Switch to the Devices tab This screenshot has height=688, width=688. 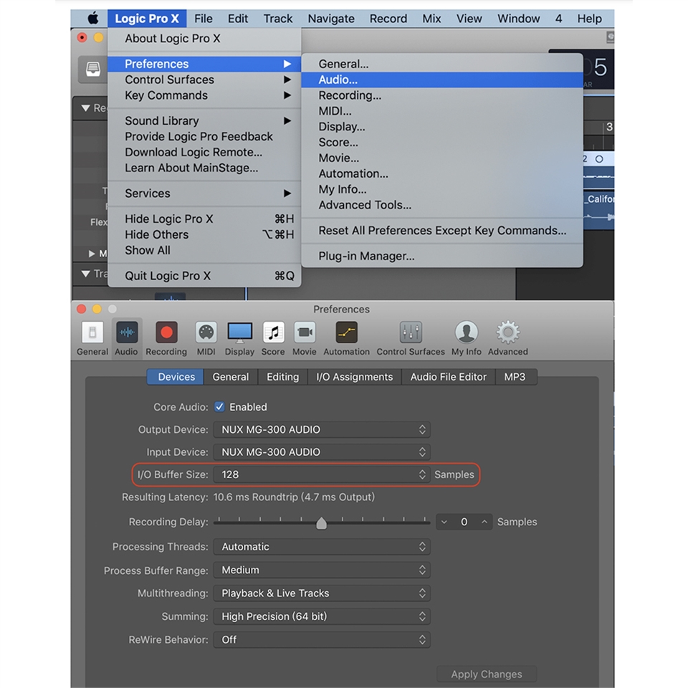pyautogui.click(x=176, y=377)
